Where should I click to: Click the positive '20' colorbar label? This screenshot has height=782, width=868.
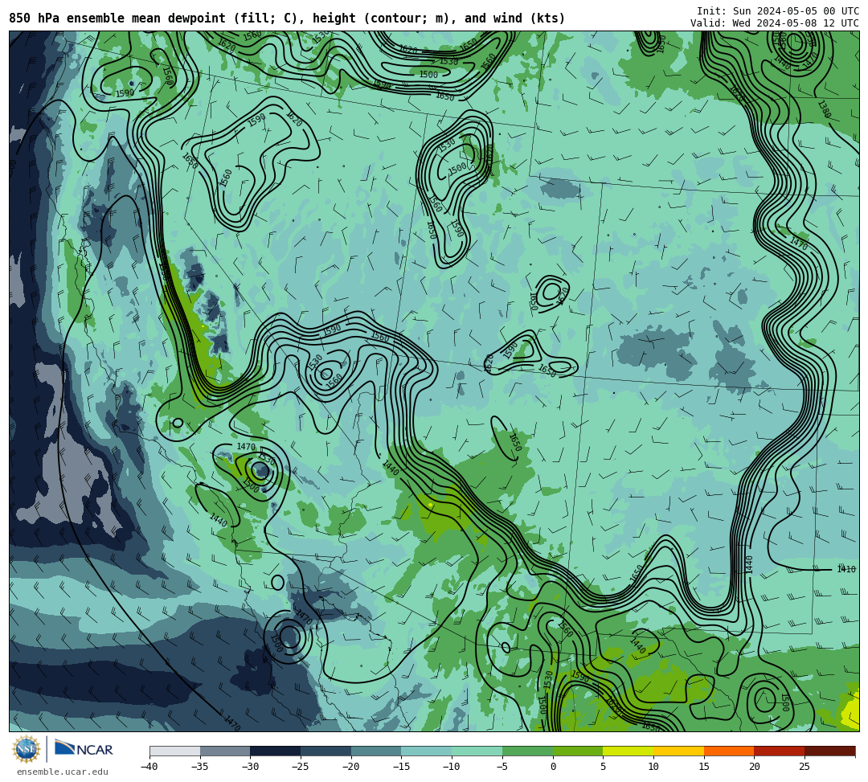pos(754,767)
